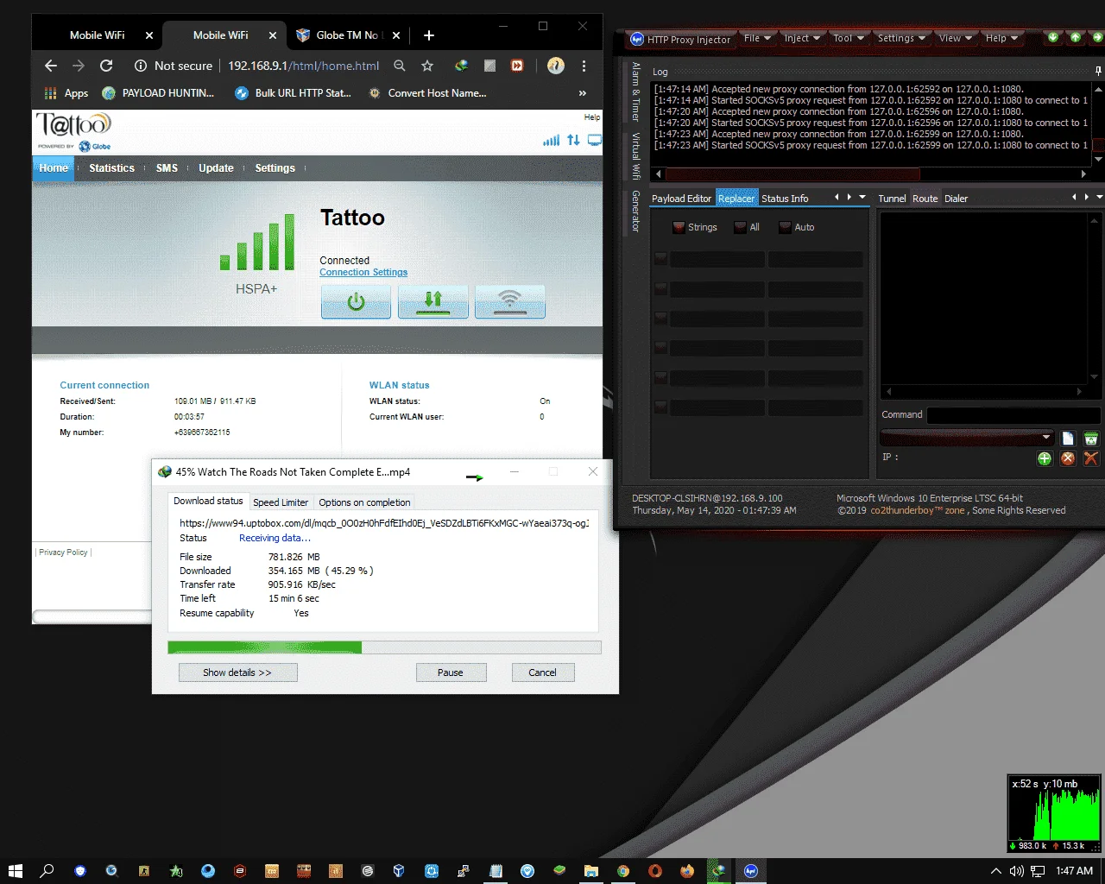Screen dimensions: 1105x884
Task: Click the orange crossed clear-all icon
Action: pos(1091,458)
